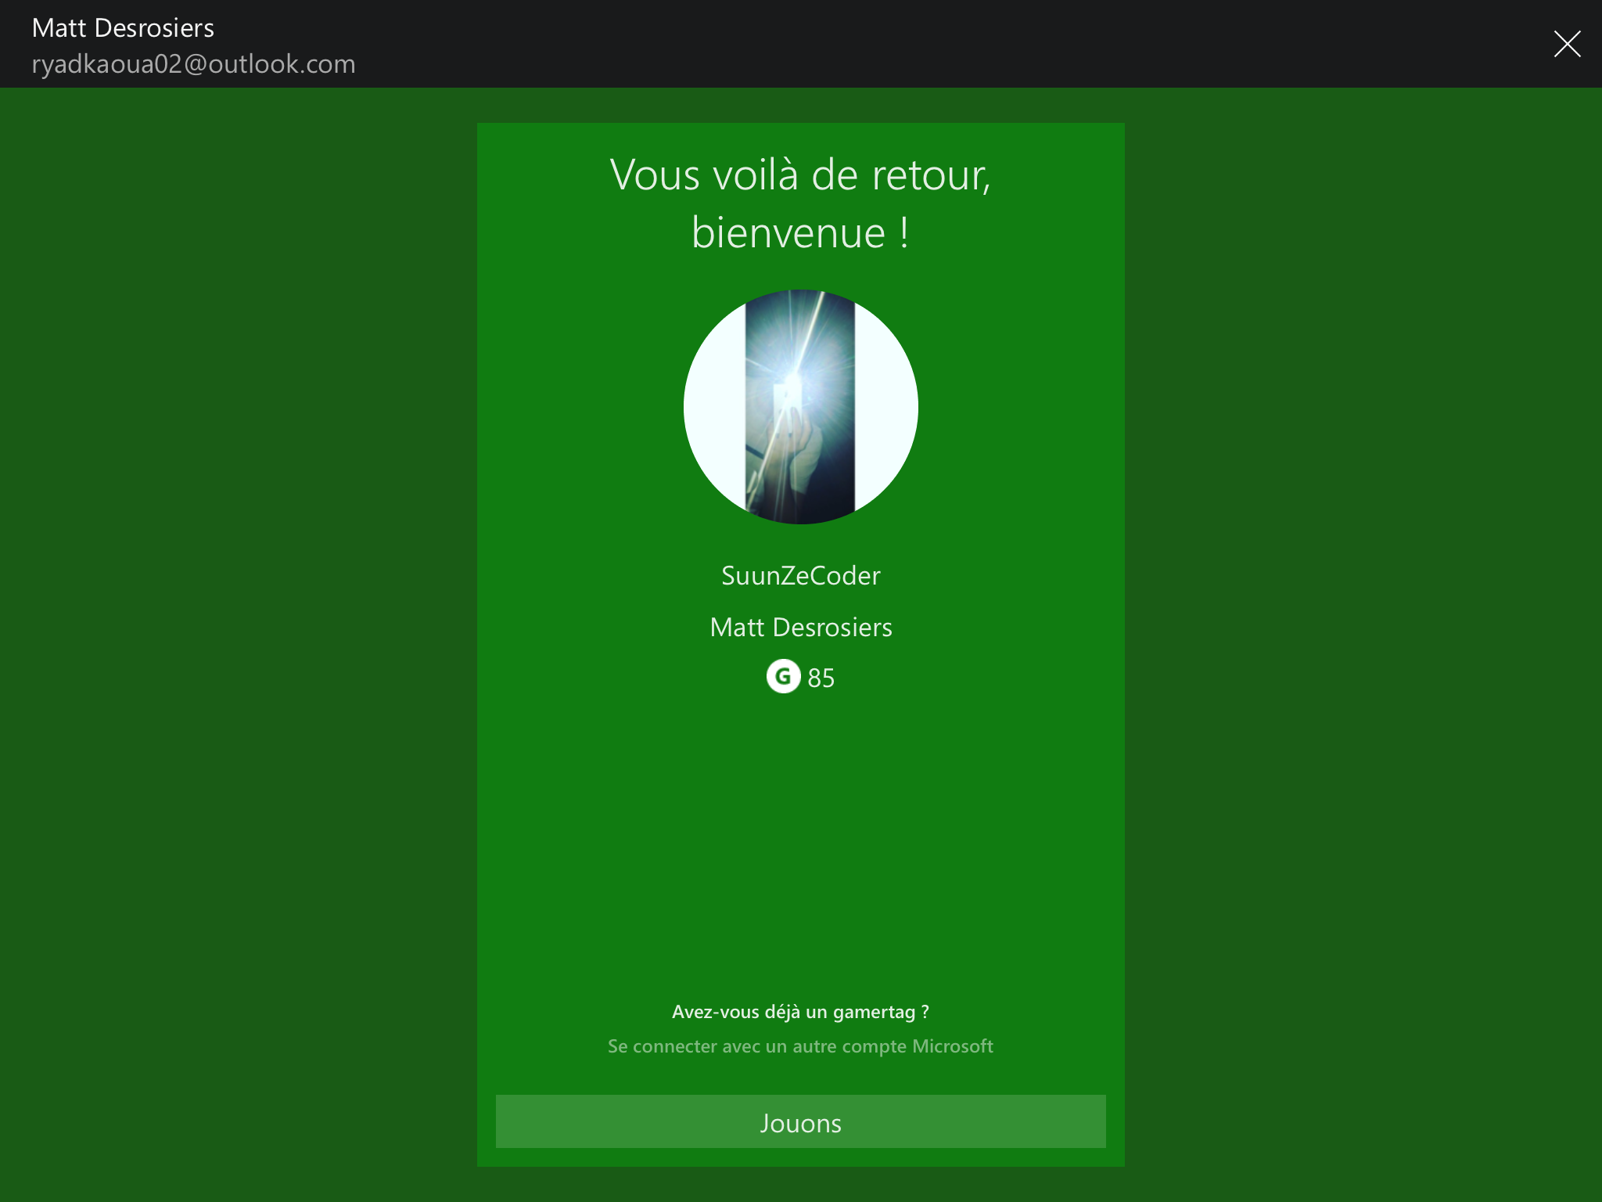Select the 'Avez-vous déjà un gamertag ?' text

click(800, 1012)
